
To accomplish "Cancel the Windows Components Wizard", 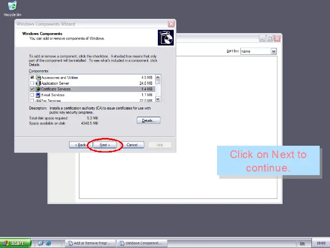I will coord(132,145).
